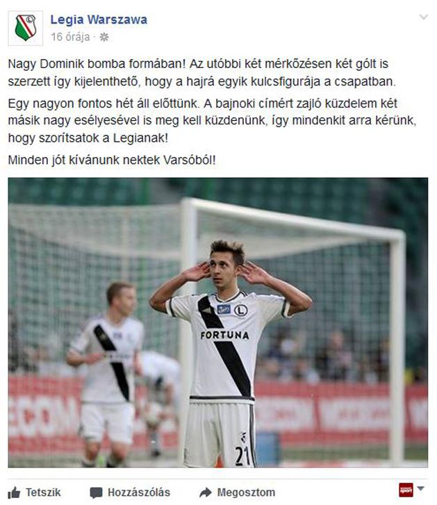
Task: Open the dropdown arrow beside the sport icon
Action: pos(420,488)
